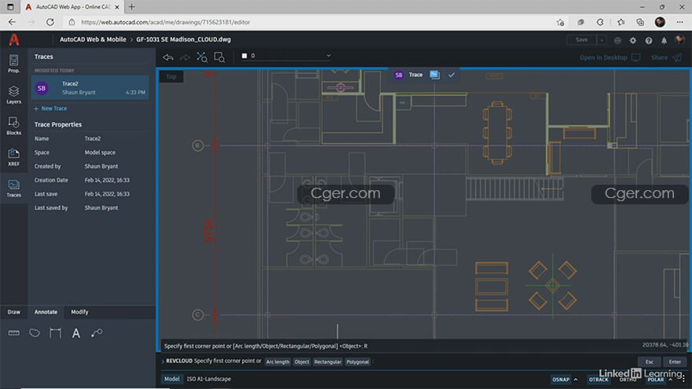Toggle the trace view icon in Trace toolbar
This screenshot has height=389, width=692.
pos(435,75)
